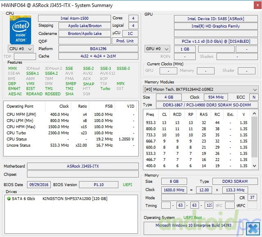Click the BIOS Version P1.10 field
262x237 pixels.
click(x=99, y=185)
